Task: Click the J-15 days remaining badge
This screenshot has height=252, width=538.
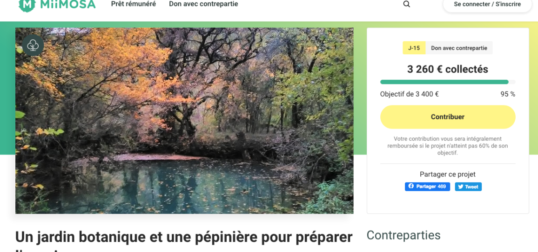Action: (x=414, y=48)
